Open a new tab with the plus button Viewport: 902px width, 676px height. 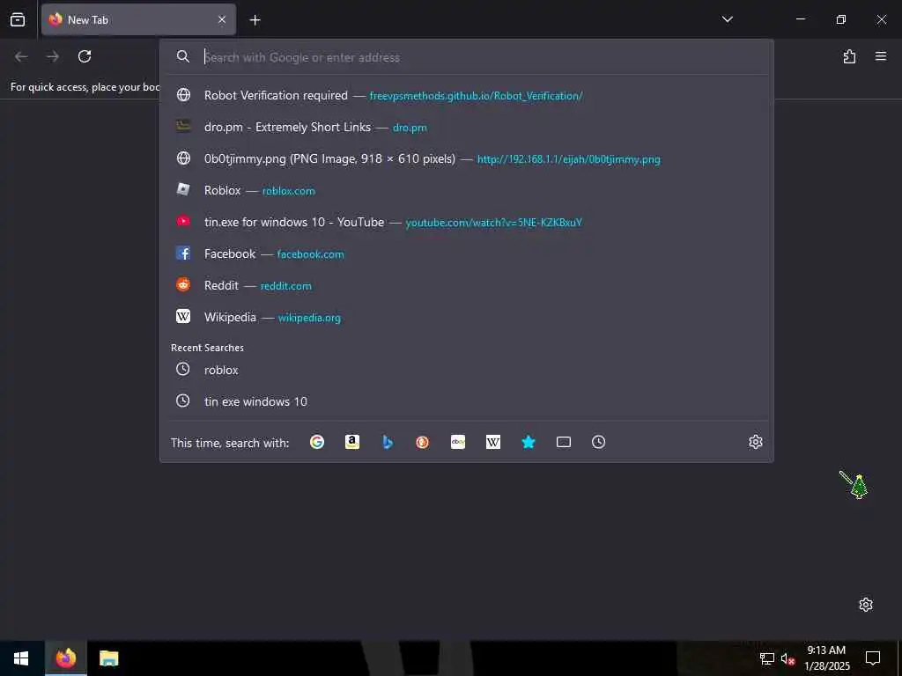pos(255,20)
